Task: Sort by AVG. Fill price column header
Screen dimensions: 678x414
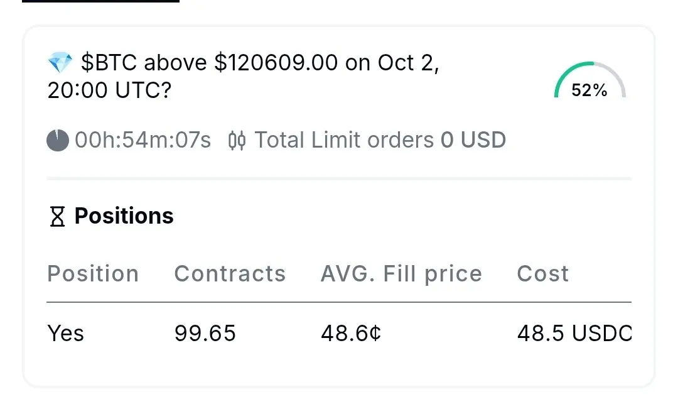Action: 401,274
